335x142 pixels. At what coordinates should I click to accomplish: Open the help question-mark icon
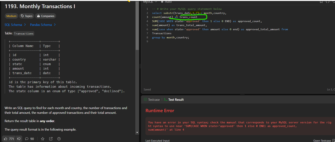59,139
